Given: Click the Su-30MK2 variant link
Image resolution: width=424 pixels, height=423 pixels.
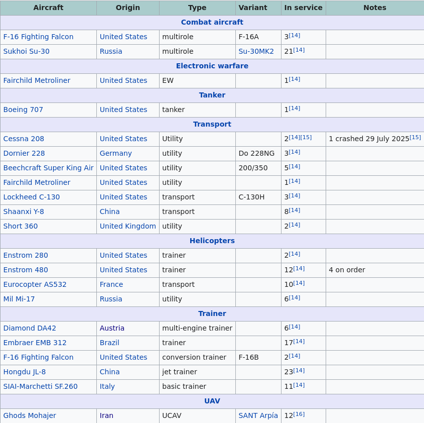Looking at the screenshot, I should tap(256, 51).
